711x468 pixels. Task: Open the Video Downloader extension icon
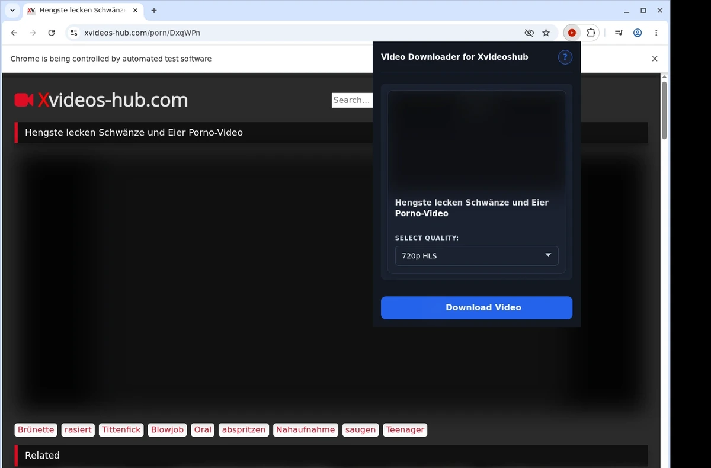click(572, 33)
